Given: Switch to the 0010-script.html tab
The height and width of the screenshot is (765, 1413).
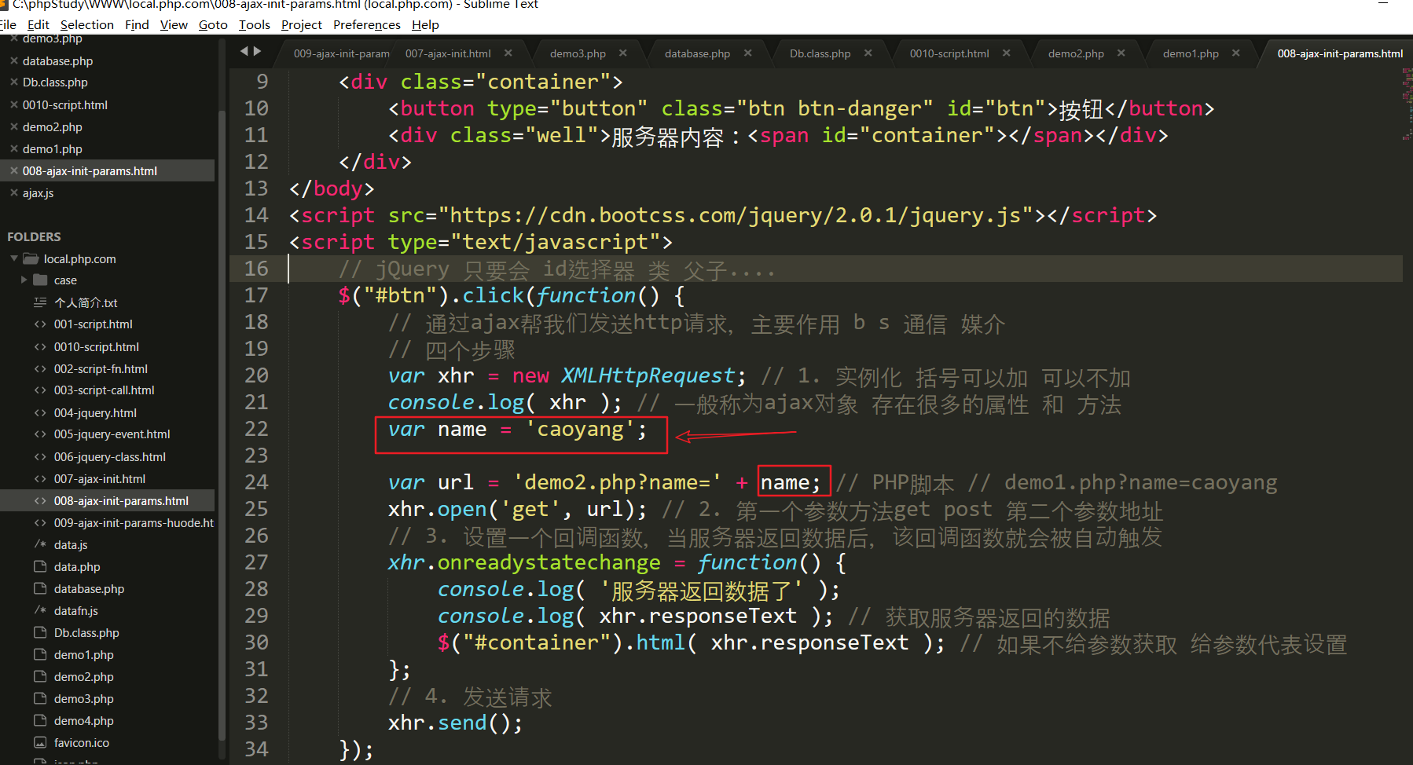Looking at the screenshot, I should coord(949,53).
